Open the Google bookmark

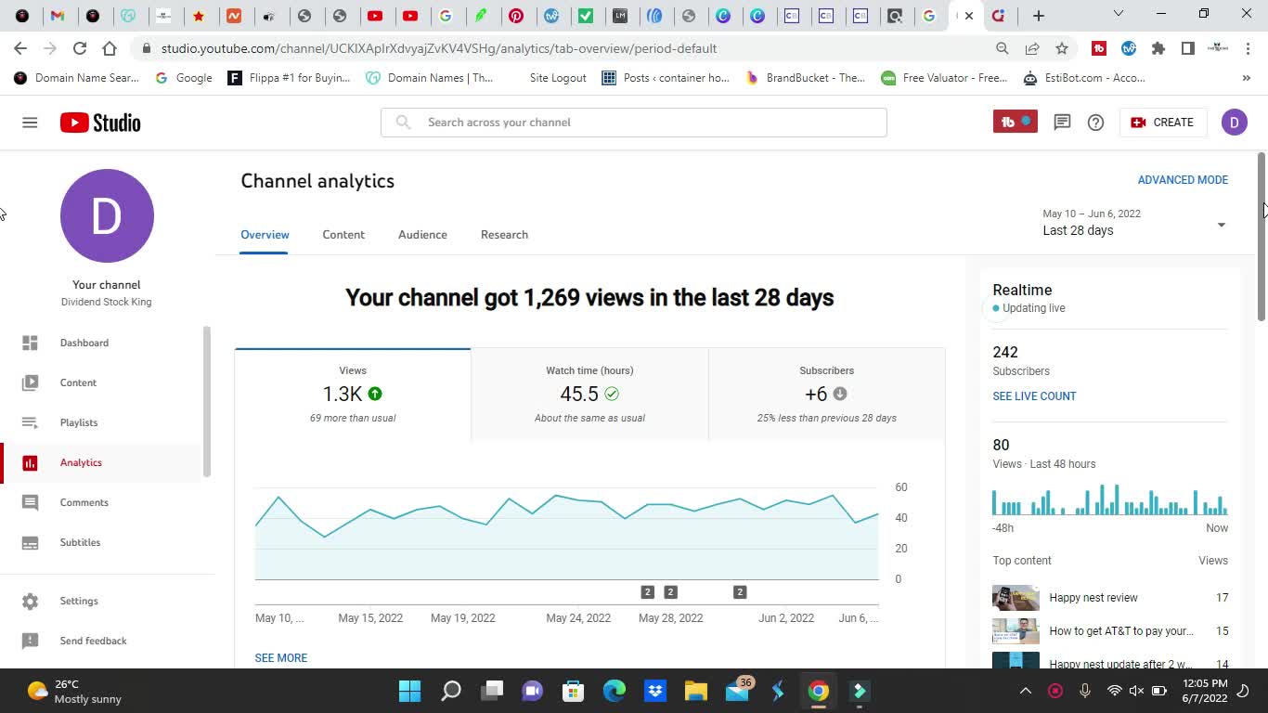184,78
